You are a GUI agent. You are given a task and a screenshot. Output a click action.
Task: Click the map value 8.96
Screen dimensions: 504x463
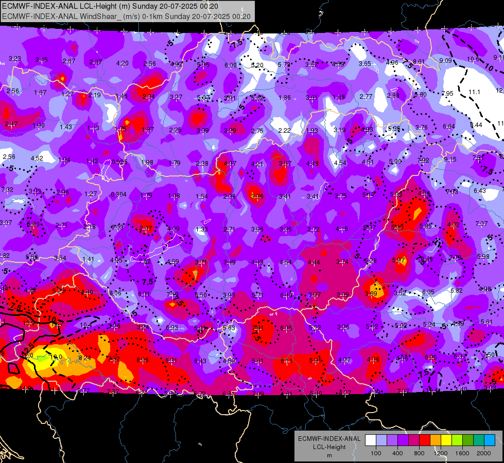tap(143, 360)
